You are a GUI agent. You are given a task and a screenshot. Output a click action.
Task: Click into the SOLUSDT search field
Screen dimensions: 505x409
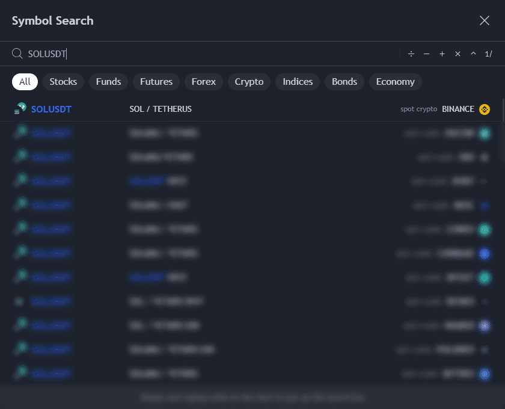210,54
